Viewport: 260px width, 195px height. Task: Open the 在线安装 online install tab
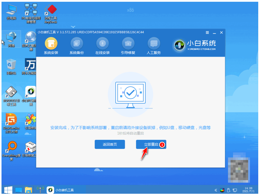pos(103,46)
